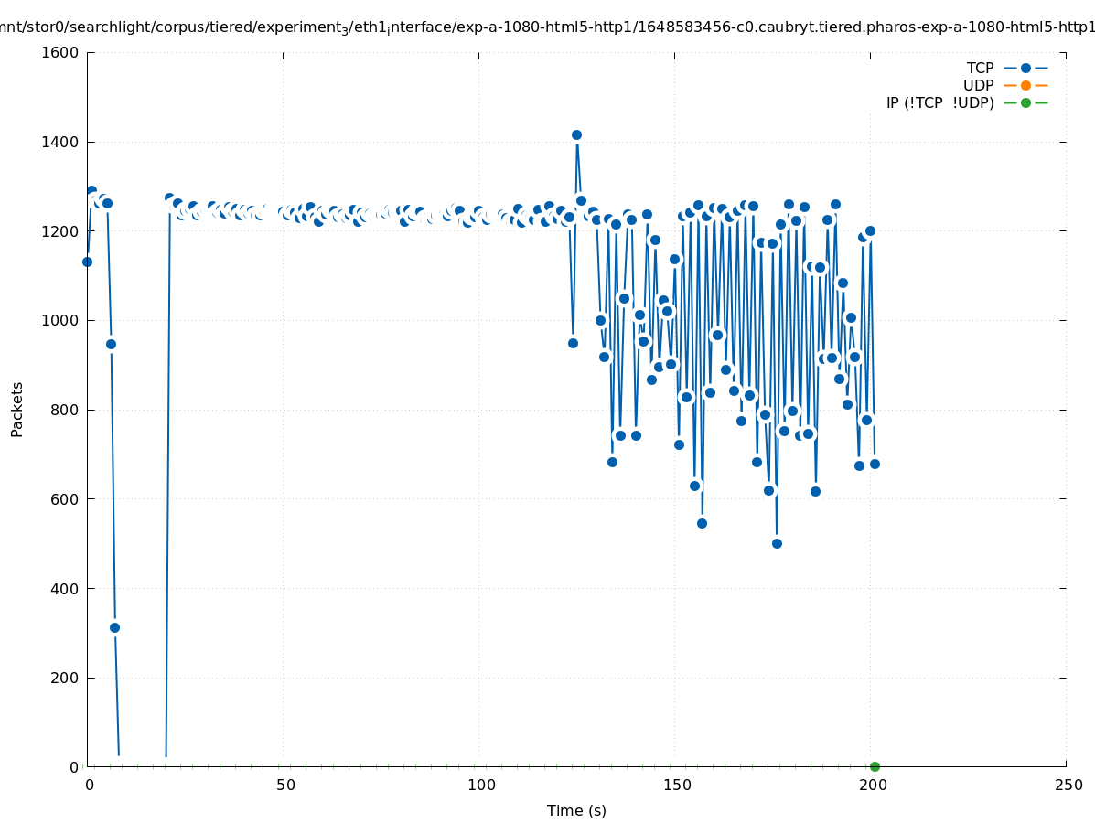This screenshot has height=823, width=1095.
Task: Click the highest TCP peak above 1400
Action: click(576, 134)
